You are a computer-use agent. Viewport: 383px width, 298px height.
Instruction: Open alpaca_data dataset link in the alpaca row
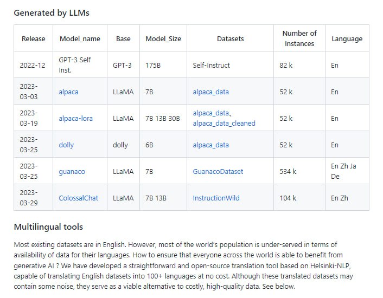click(x=210, y=92)
